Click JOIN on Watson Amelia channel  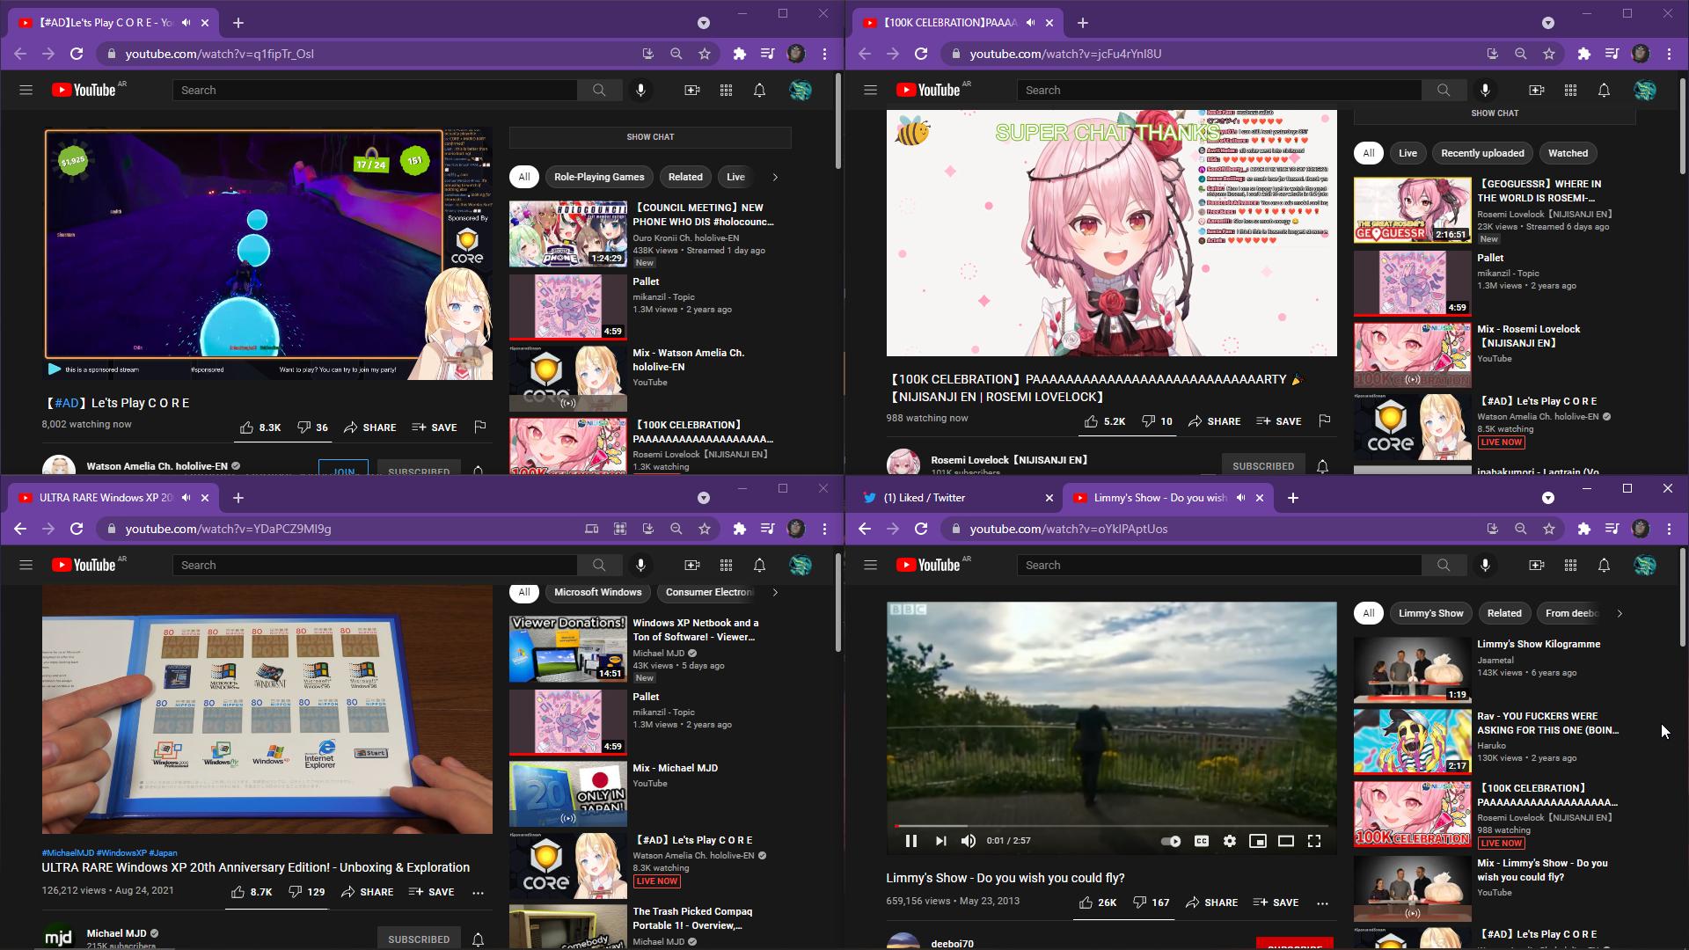point(343,468)
